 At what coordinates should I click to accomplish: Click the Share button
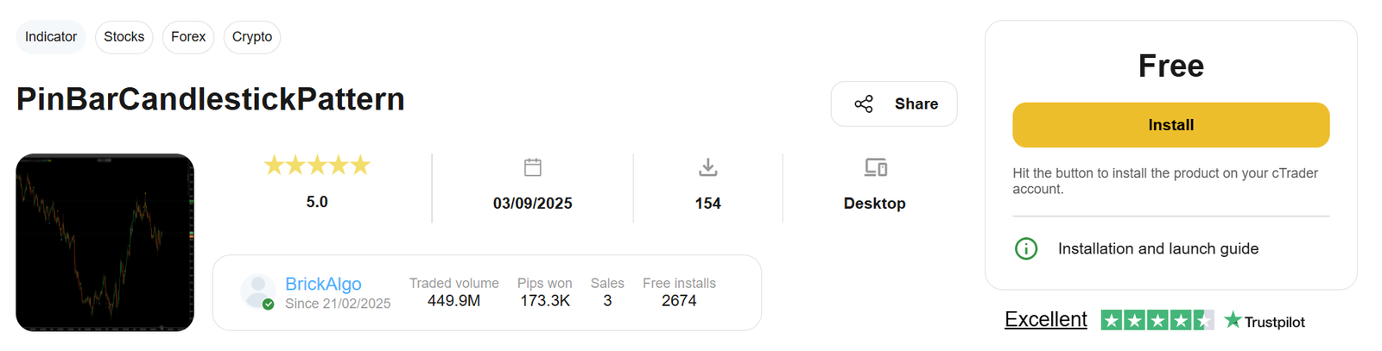click(x=894, y=104)
